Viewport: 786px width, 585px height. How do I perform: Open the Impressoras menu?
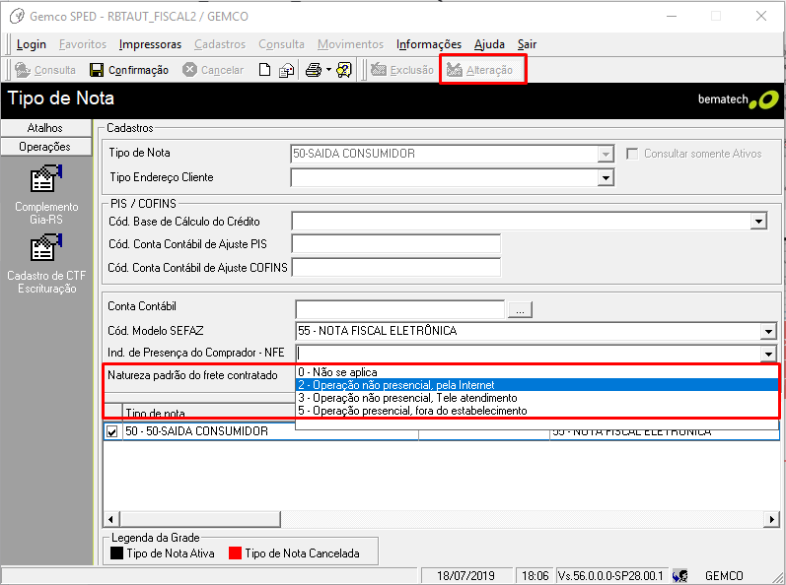(x=150, y=44)
